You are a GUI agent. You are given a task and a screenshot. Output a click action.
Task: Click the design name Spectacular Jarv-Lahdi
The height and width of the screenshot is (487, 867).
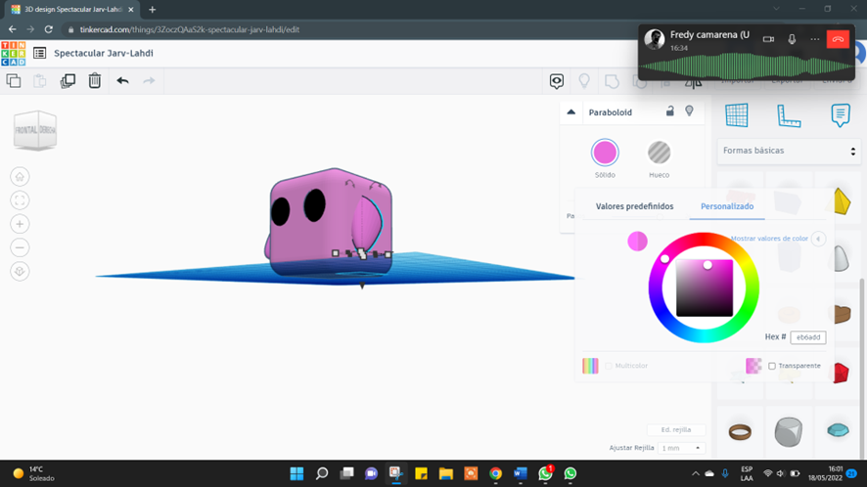point(104,53)
